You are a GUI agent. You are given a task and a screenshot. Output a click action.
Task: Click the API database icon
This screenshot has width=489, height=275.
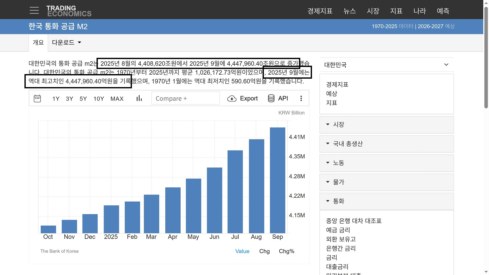click(x=271, y=98)
